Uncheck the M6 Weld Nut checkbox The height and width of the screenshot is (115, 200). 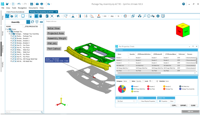pyautogui.click(x=13, y=61)
